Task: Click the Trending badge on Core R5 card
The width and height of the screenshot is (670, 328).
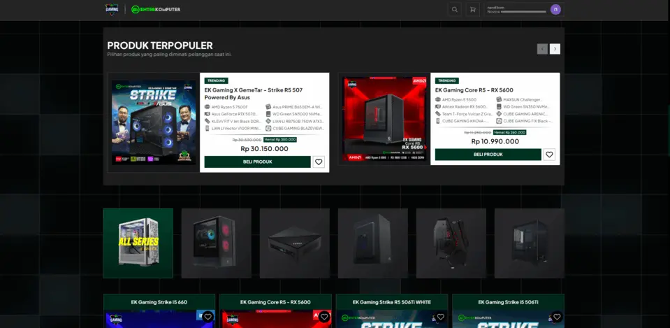Action: pyautogui.click(x=447, y=80)
